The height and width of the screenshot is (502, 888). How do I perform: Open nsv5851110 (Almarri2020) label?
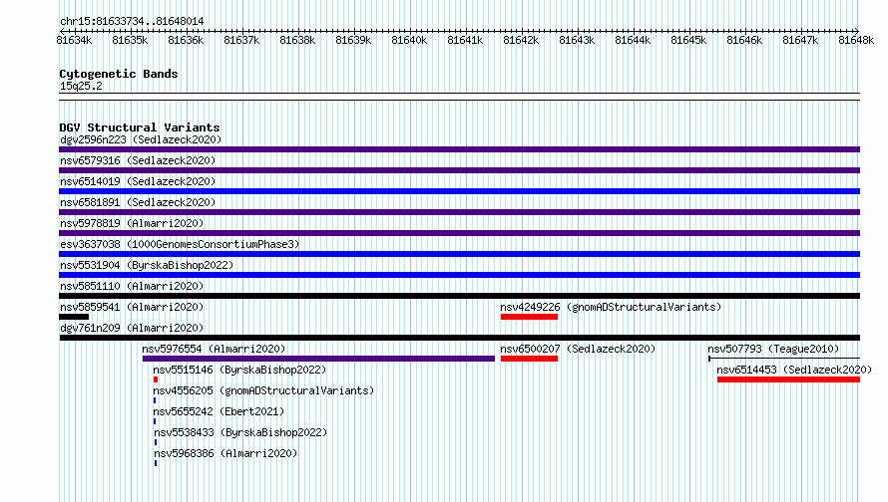(132, 286)
